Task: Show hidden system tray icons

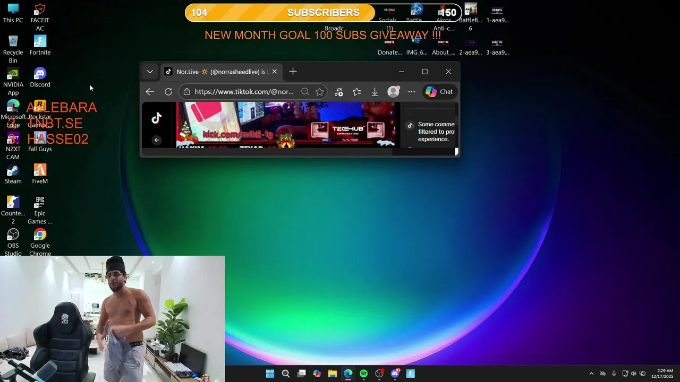Action: pos(591,374)
